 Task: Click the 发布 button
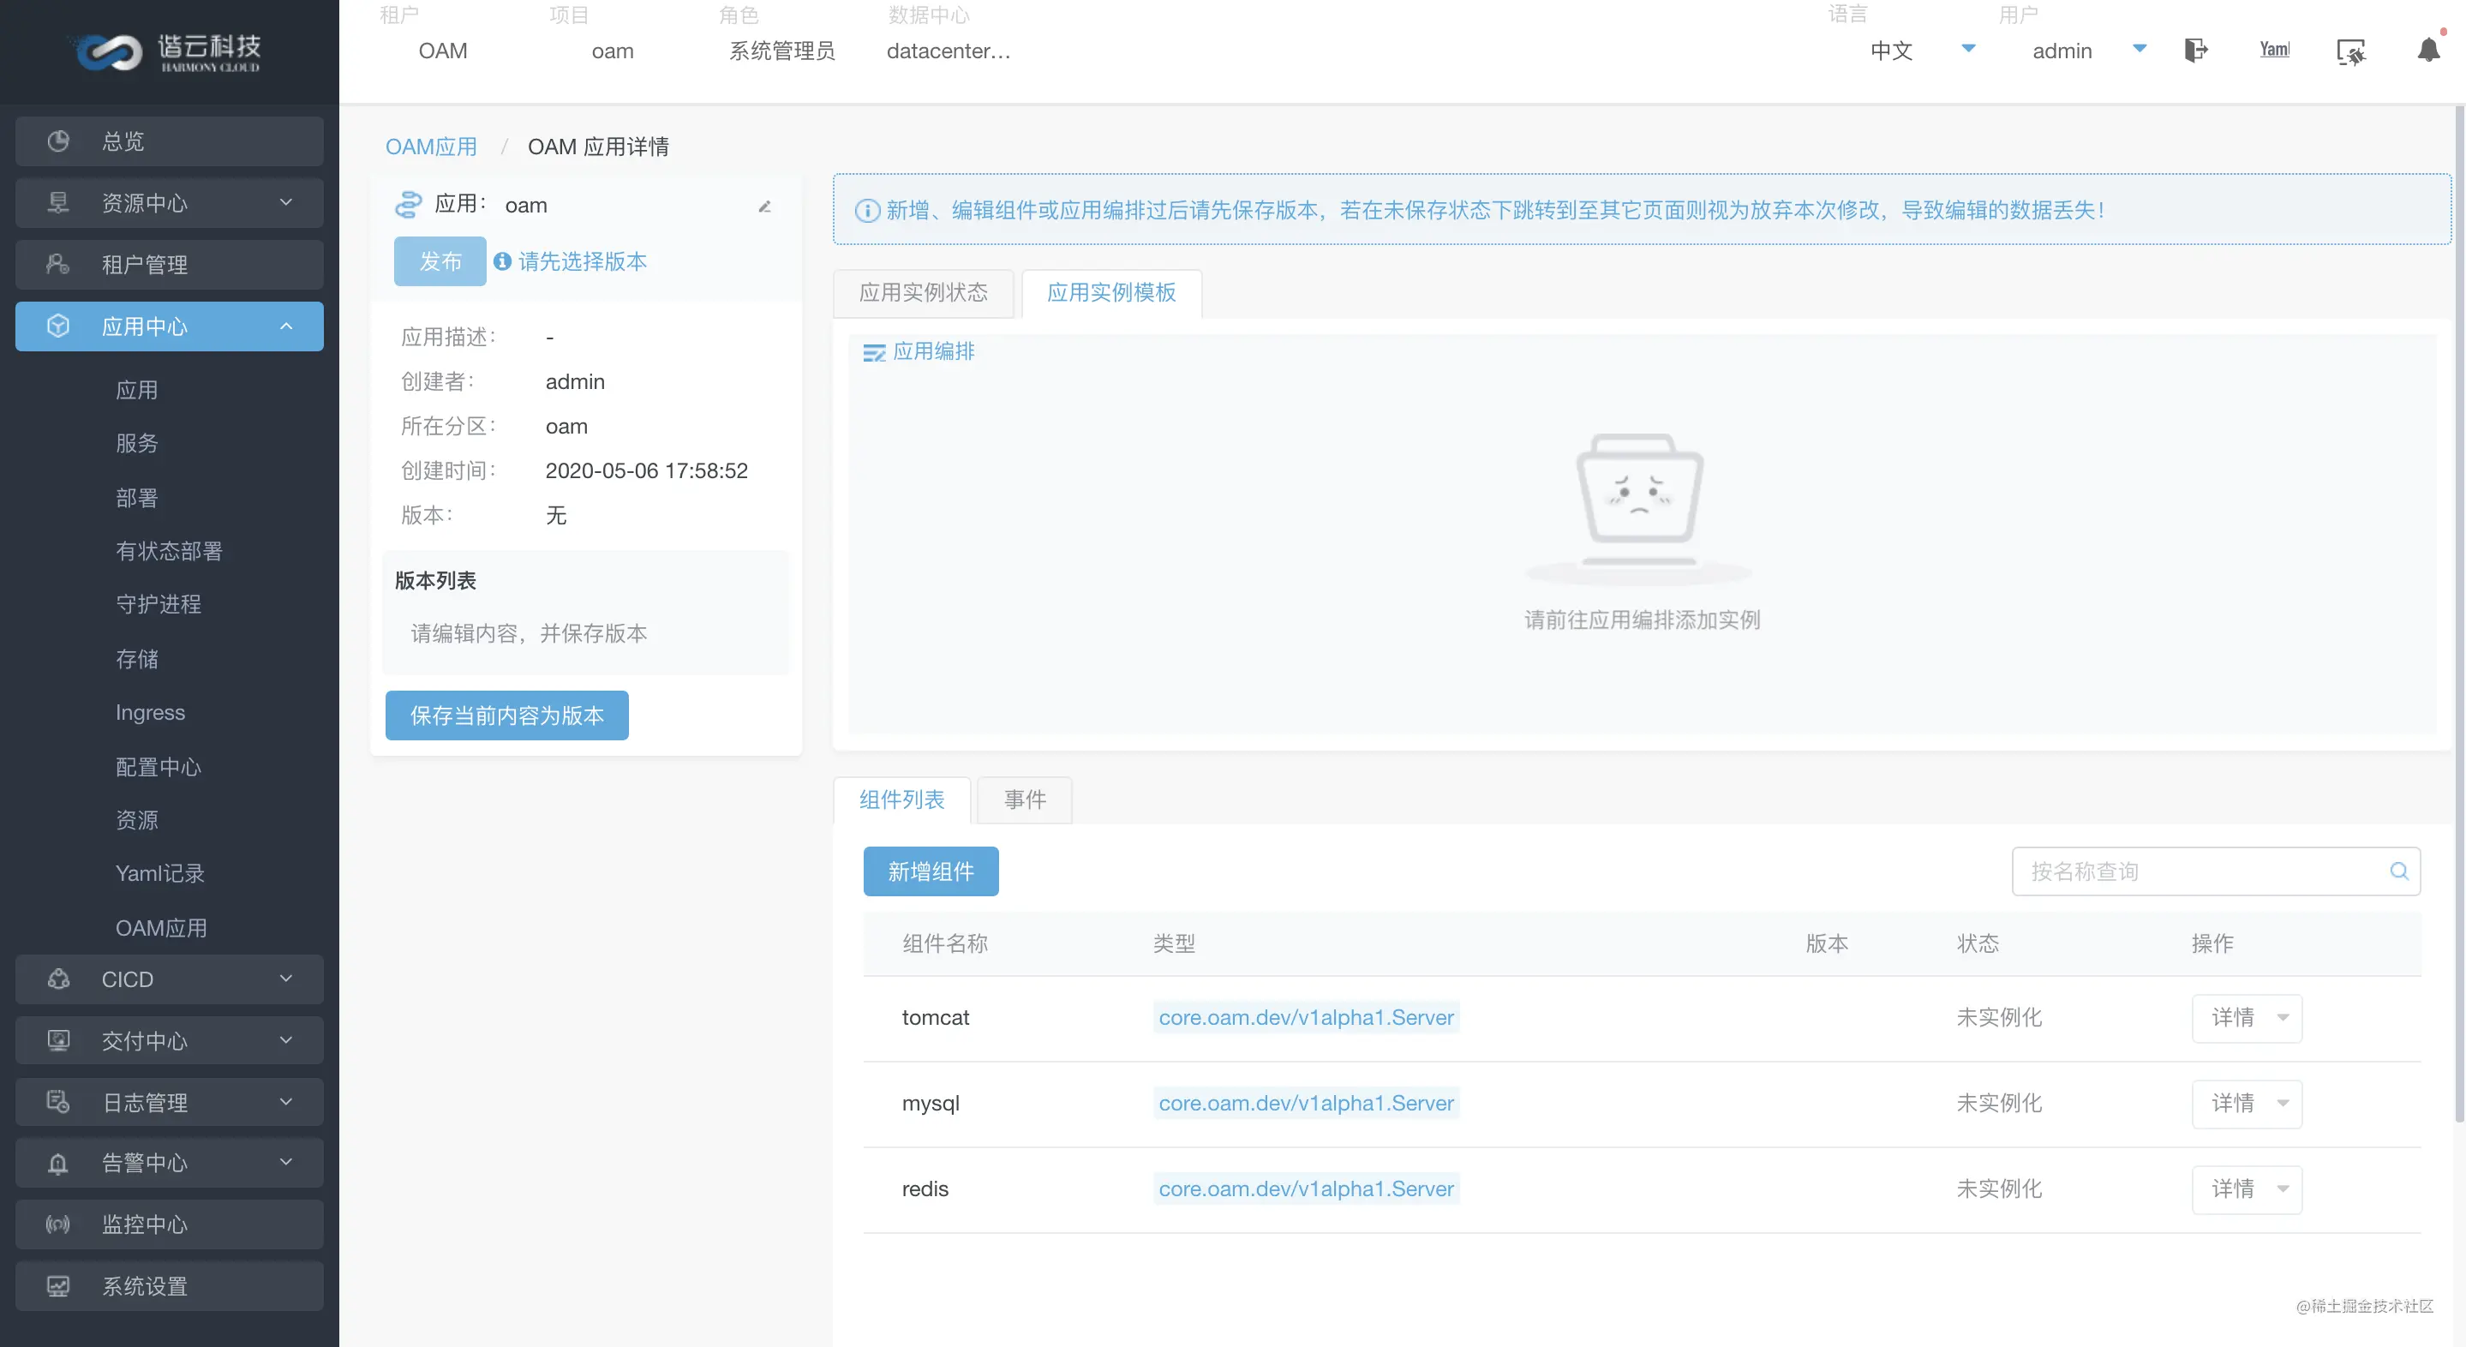click(440, 261)
